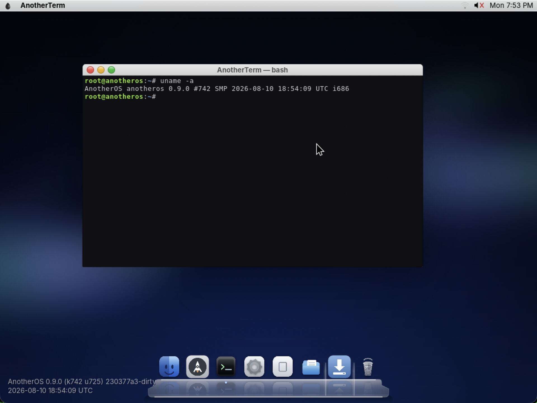Click the system logo in menu bar
Image resolution: width=537 pixels, height=403 pixels.
pyautogui.click(x=8, y=6)
